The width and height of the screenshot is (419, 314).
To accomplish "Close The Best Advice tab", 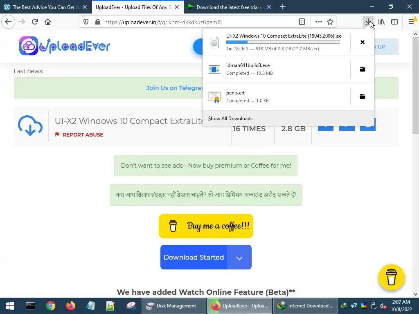I will coord(85,7).
